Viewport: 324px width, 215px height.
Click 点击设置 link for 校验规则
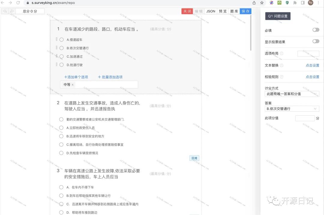pos(312,77)
